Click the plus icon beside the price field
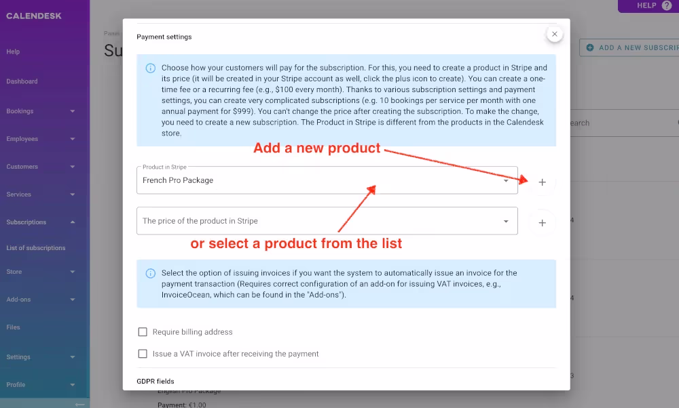Image resolution: width=679 pixels, height=408 pixels. 541,222
